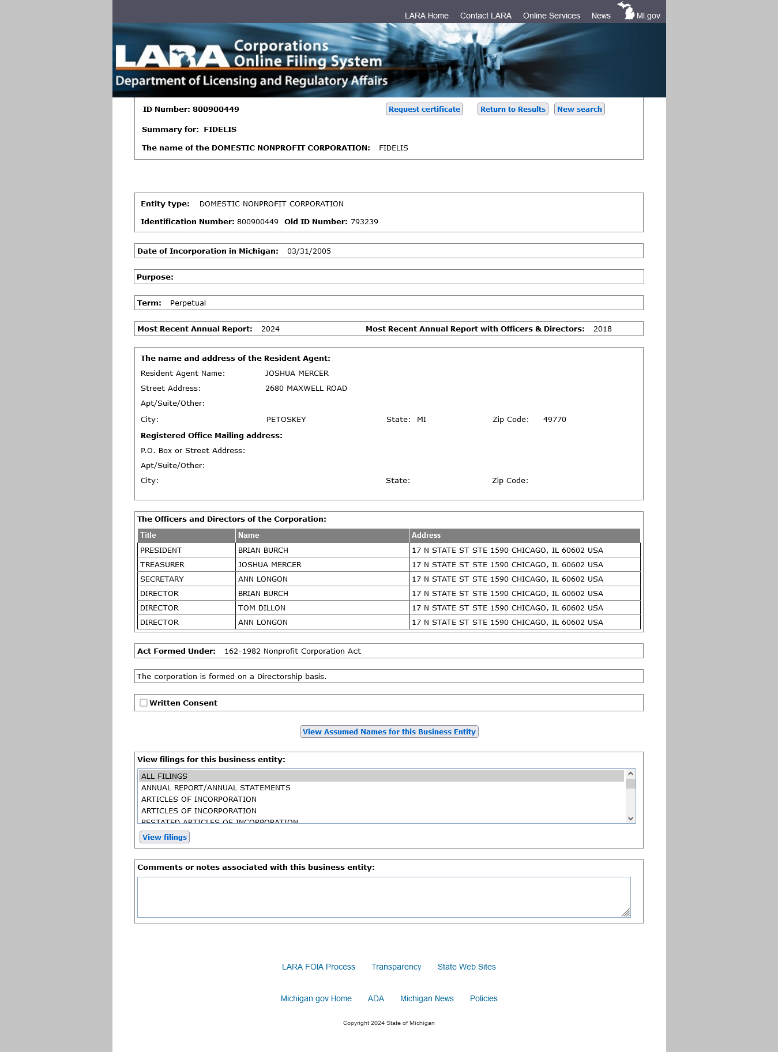
Task: Click into the comments or notes text area
Action: click(384, 897)
